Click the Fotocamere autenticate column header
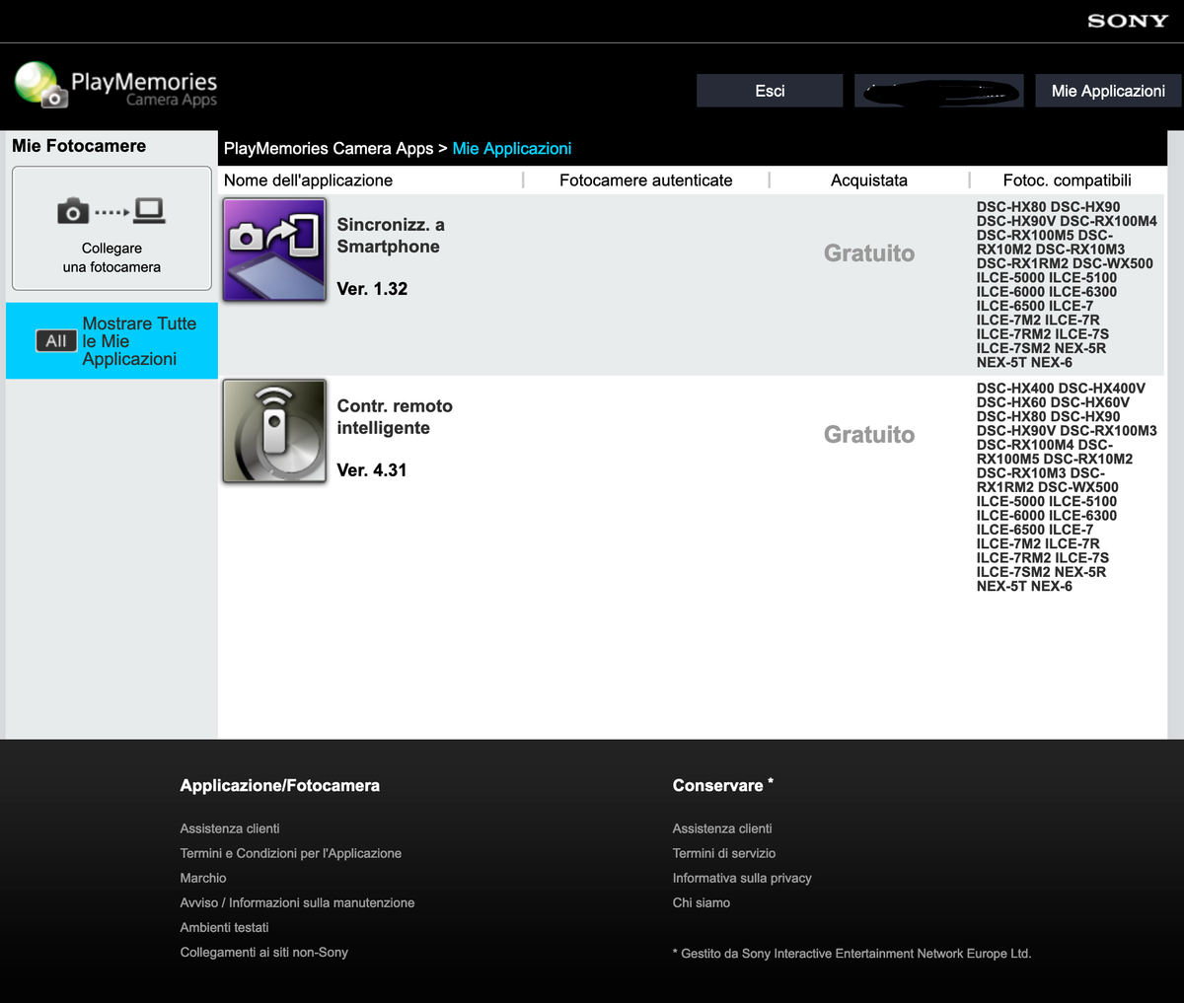The image size is (1184, 1003). 645,180
